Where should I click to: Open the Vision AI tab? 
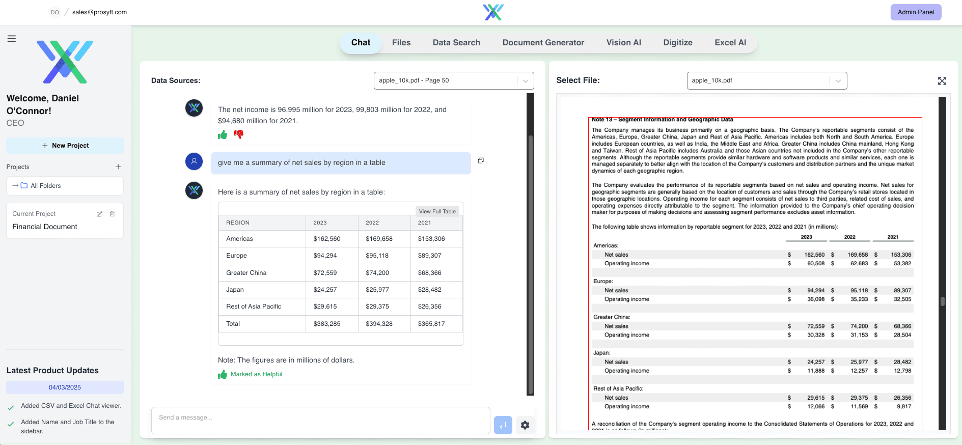pos(623,43)
